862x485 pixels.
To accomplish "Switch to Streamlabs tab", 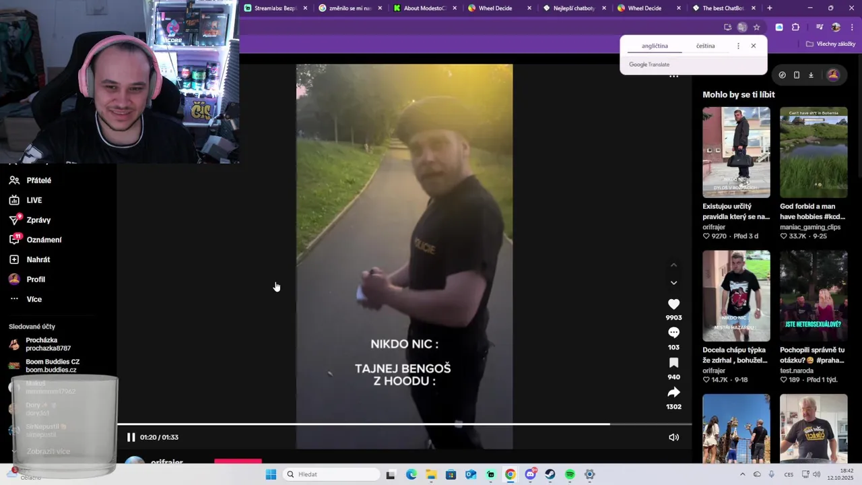I will 275,8.
